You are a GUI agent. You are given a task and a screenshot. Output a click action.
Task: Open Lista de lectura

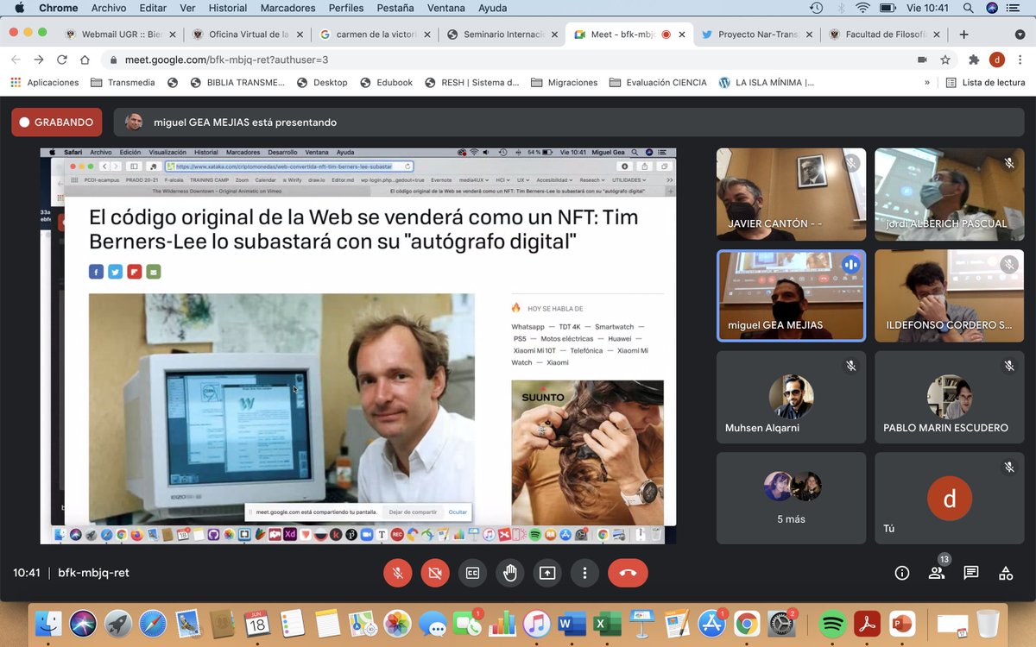(x=985, y=83)
